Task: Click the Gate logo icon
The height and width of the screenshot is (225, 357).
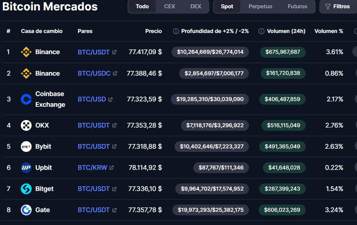Action: [x=26, y=210]
